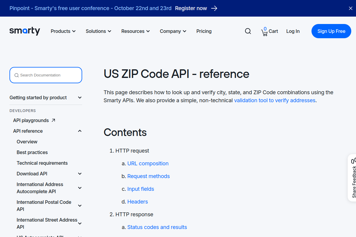356x237 pixels.
Task: Expand the Products menu
Action: [x=63, y=31]
